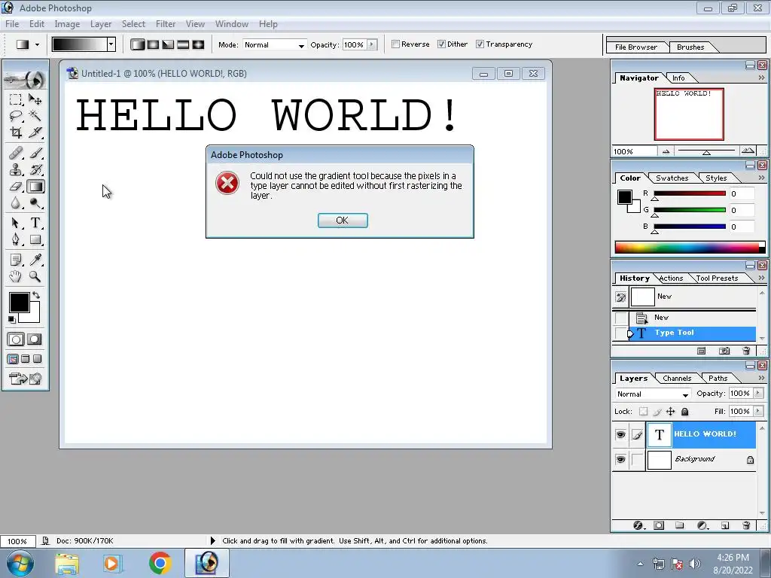Enable the Reverse checkbox
771x578 pixels.
click(x=395, y=44)
